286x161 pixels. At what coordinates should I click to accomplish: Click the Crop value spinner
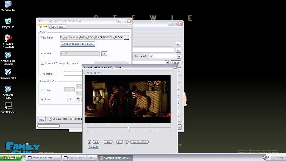[x=69, y=90]
